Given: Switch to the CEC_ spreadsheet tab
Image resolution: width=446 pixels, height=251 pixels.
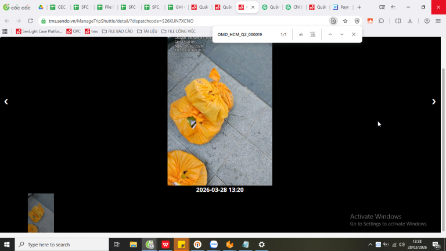Looking at the screenshot, I should (x=58, y=8).
